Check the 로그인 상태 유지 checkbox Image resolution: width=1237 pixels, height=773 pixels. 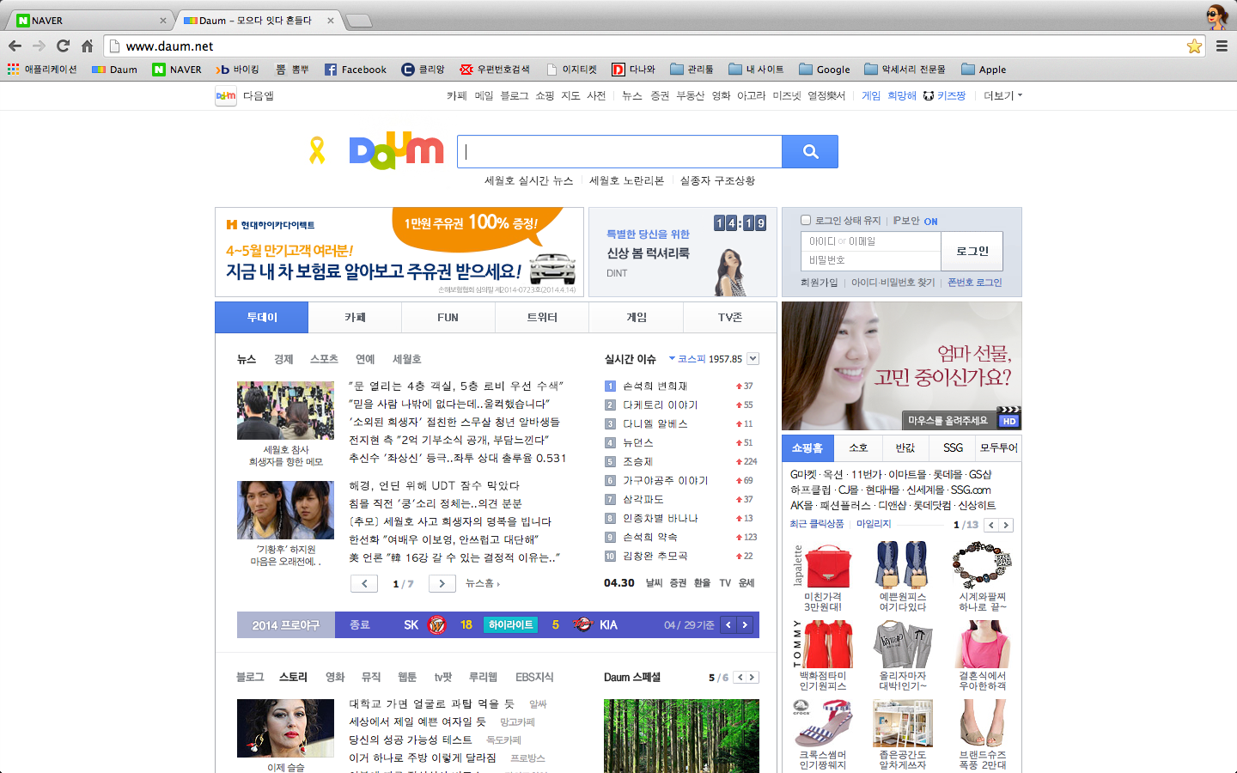point(806,220)
